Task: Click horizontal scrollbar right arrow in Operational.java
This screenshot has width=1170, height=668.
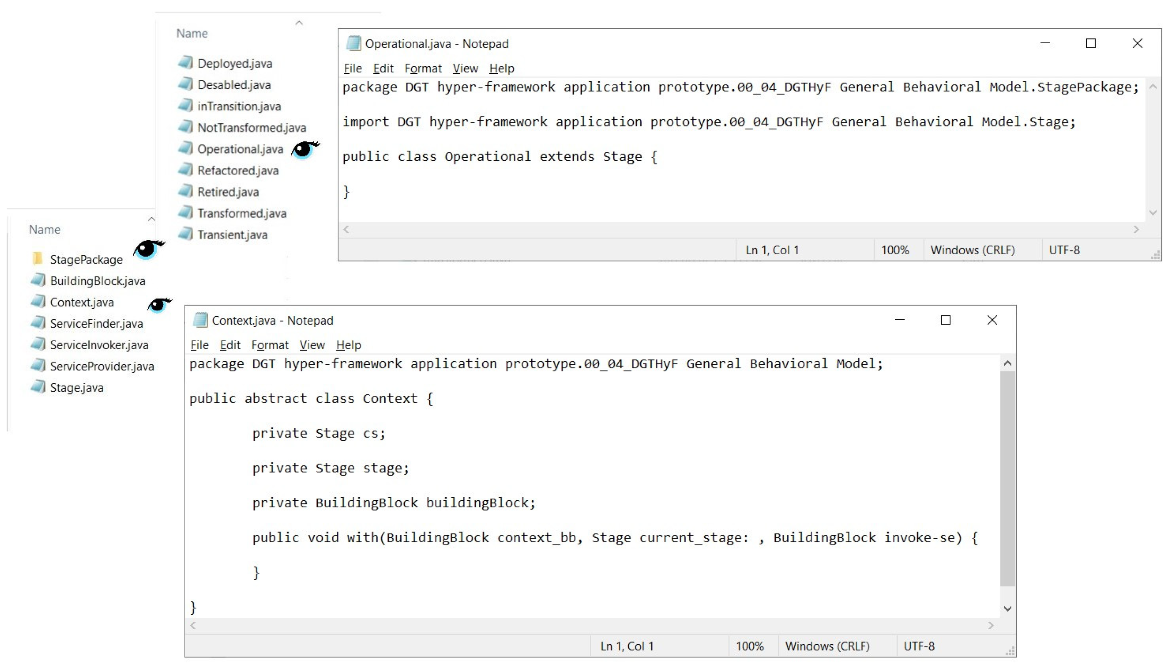Action: (x=1136, y=229)
